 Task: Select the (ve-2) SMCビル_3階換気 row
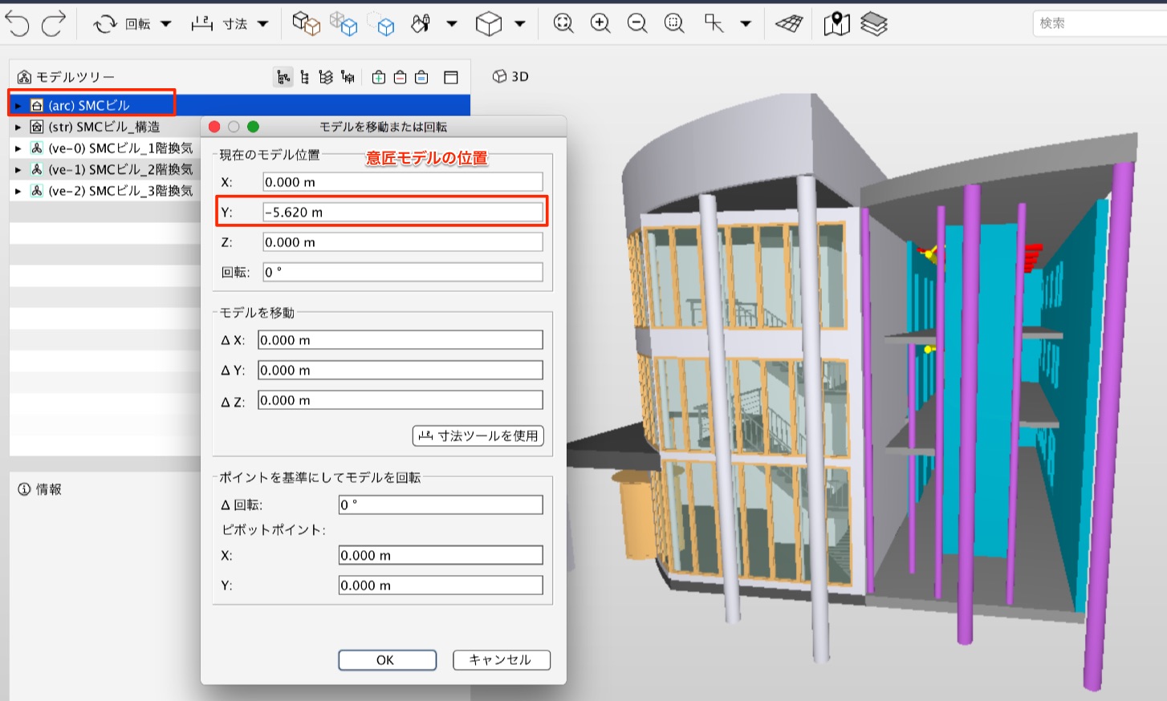tap(104, 191)
